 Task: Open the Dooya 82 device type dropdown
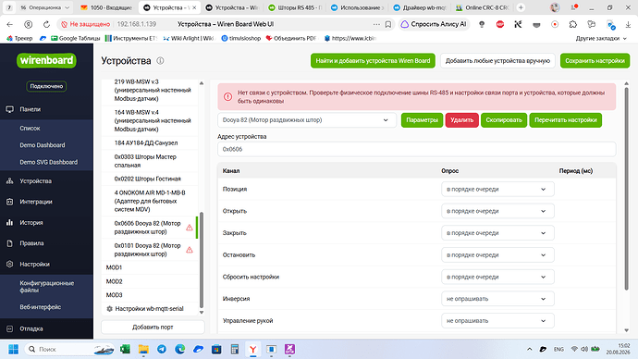[x=307, y=120]
